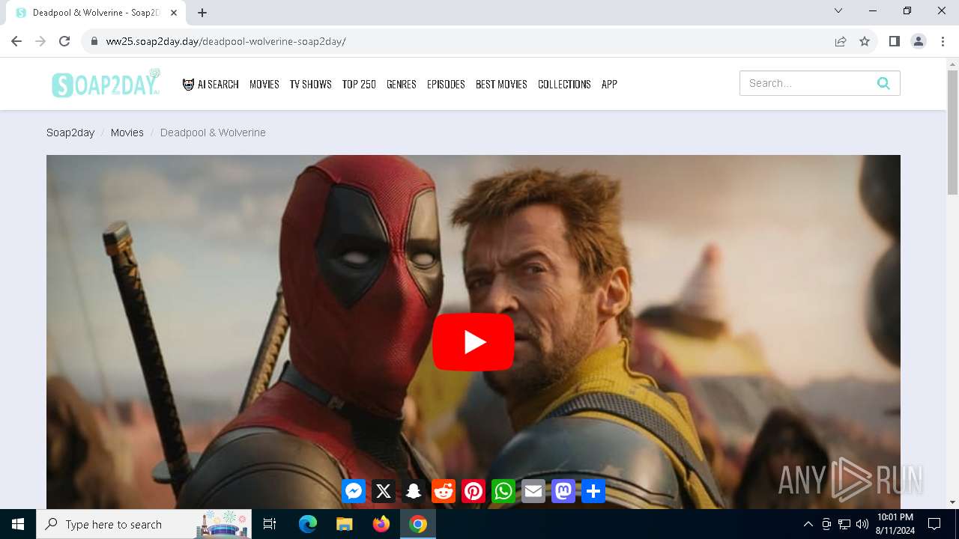This screenshot has width=959, height=539.
Task: Open the notification center
Action: [x=934, y=524]
